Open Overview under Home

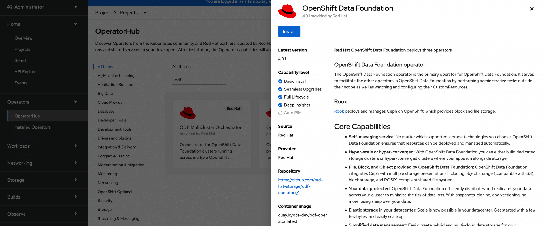pyautogui.click(x=24, y=38)
